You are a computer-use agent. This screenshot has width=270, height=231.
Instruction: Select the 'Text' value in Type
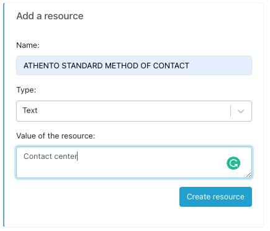(30, 111)
